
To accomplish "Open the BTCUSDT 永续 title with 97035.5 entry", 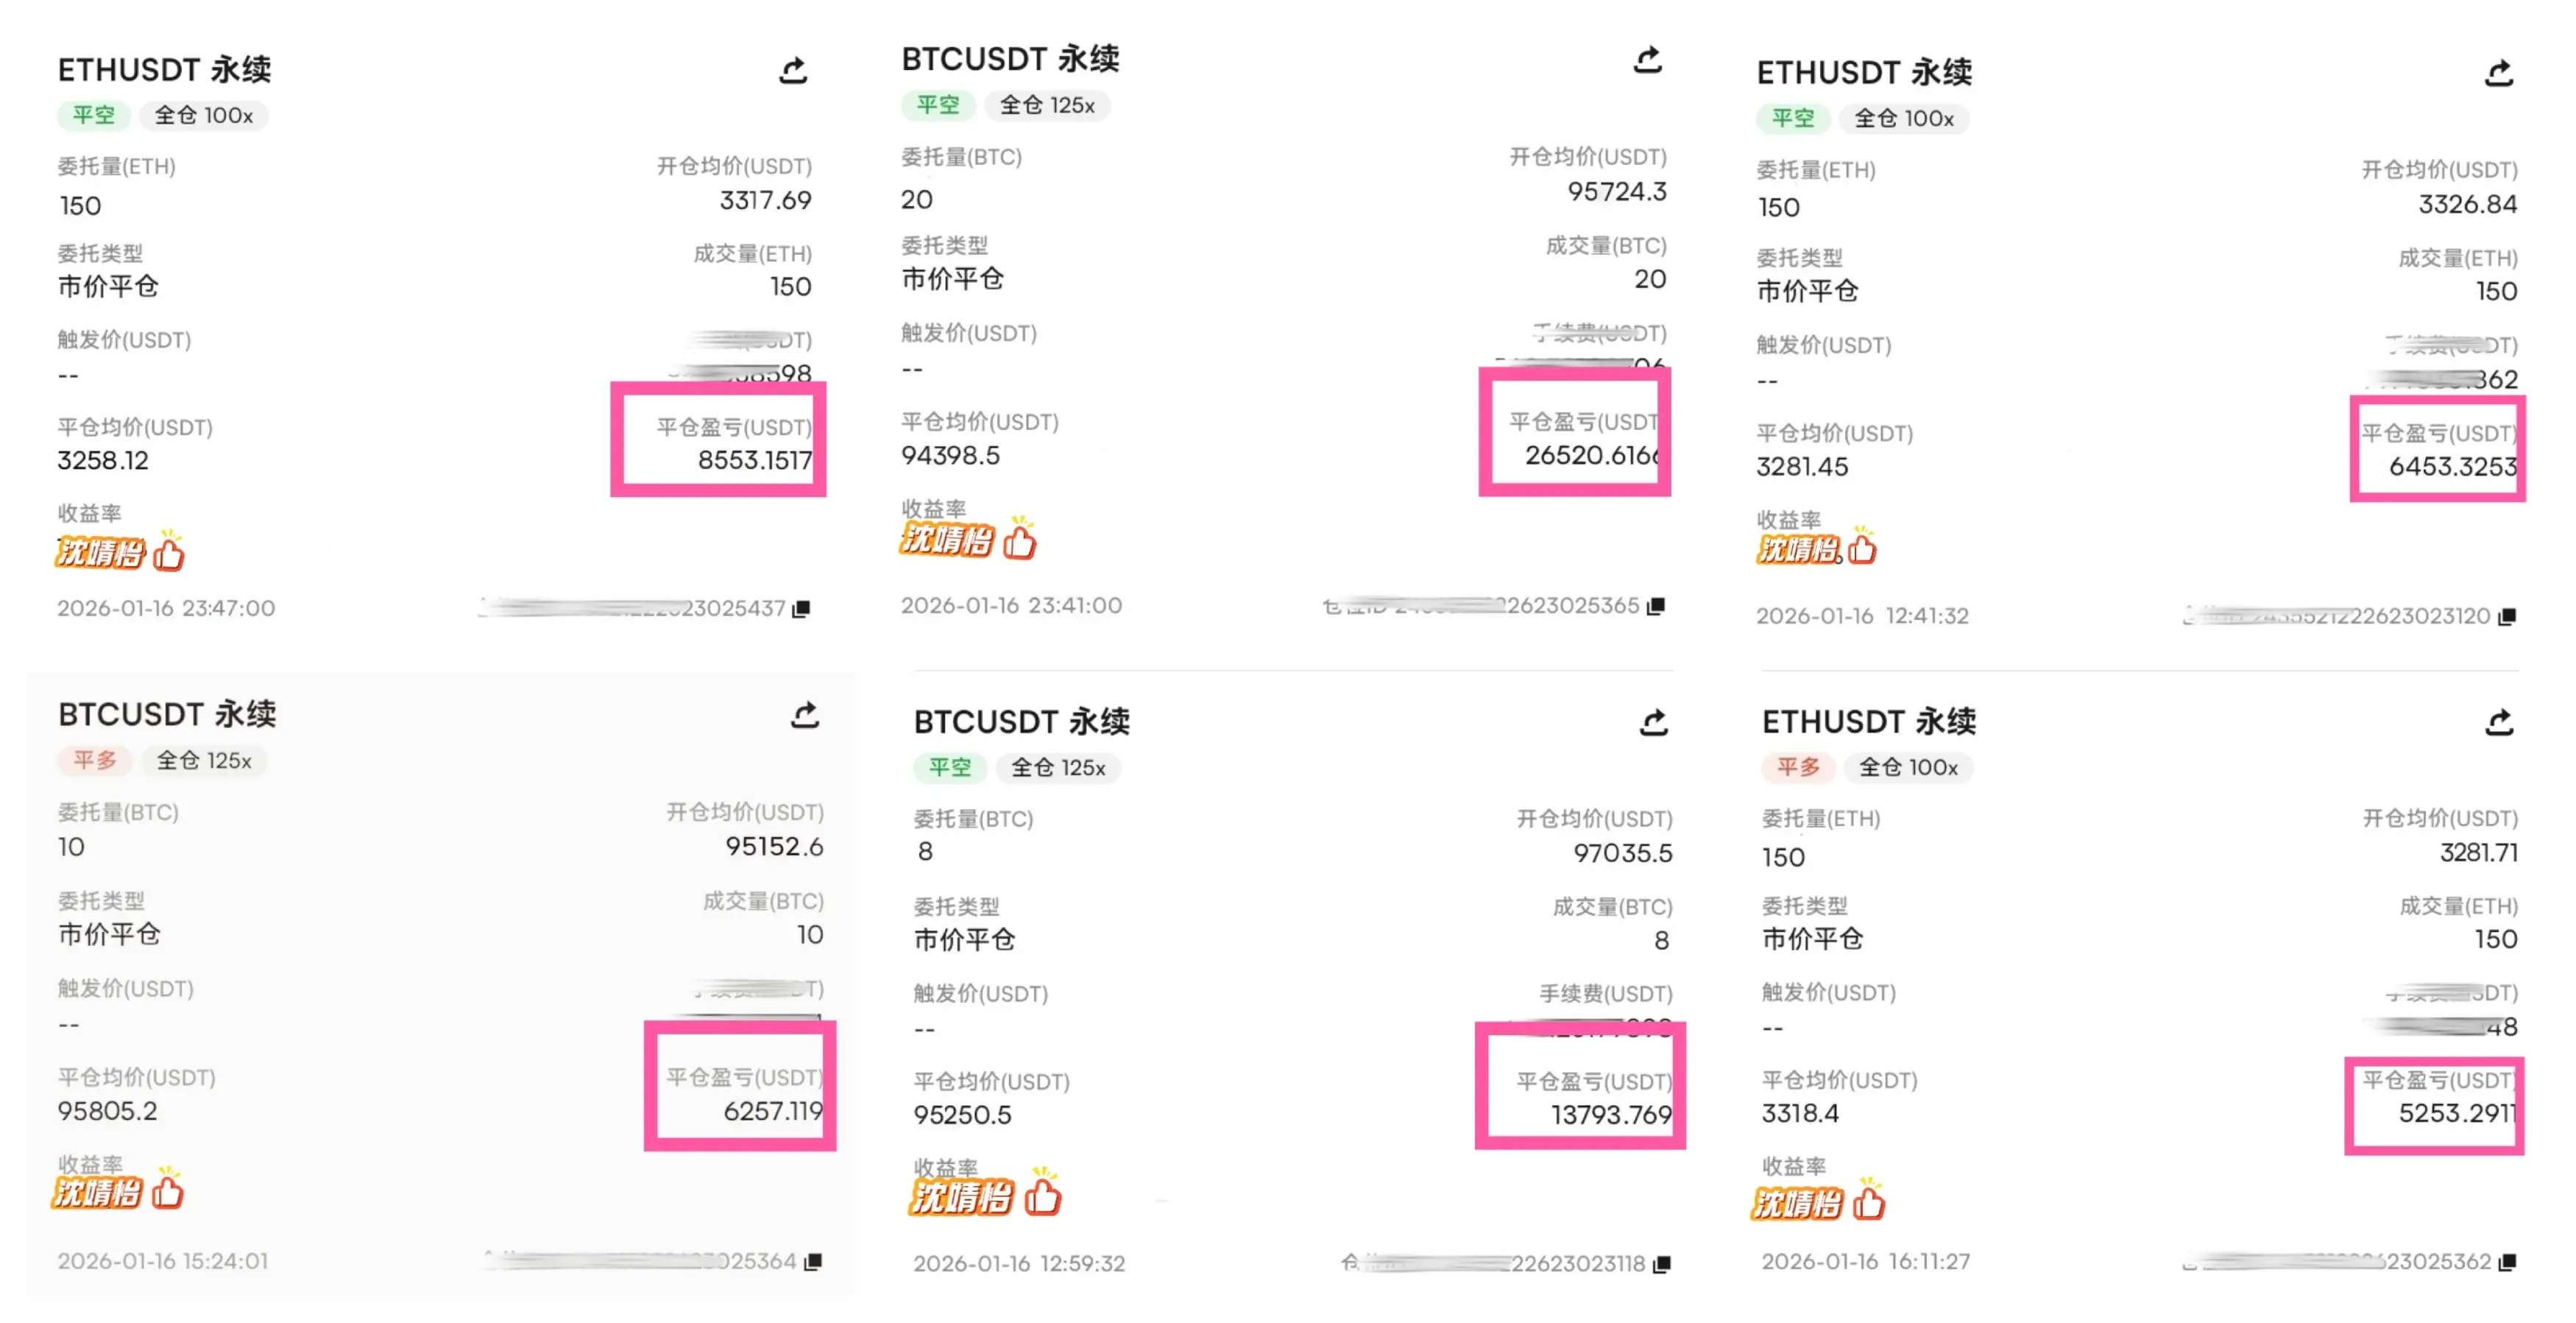I will (x=1021, y=722).
